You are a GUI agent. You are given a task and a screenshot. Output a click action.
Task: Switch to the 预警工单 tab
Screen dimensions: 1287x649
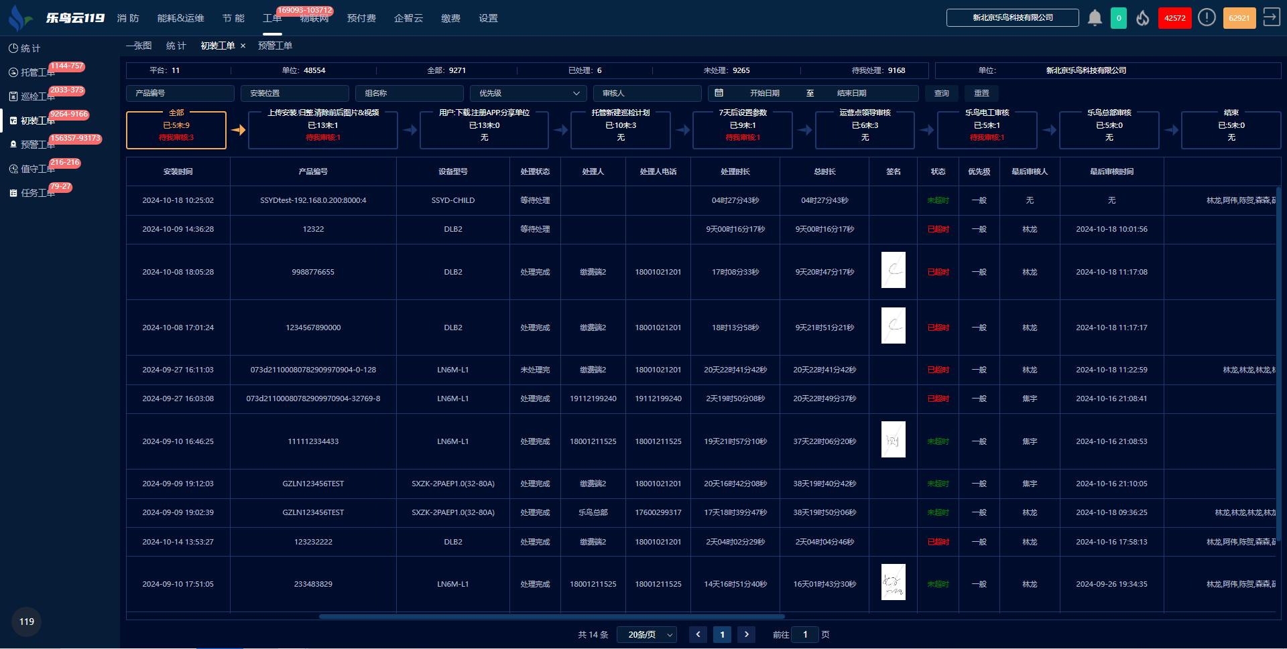[275, 46]
